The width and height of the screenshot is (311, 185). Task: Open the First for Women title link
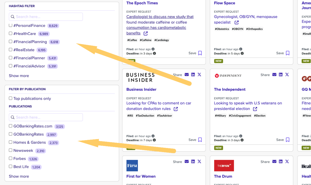(141, 176)
